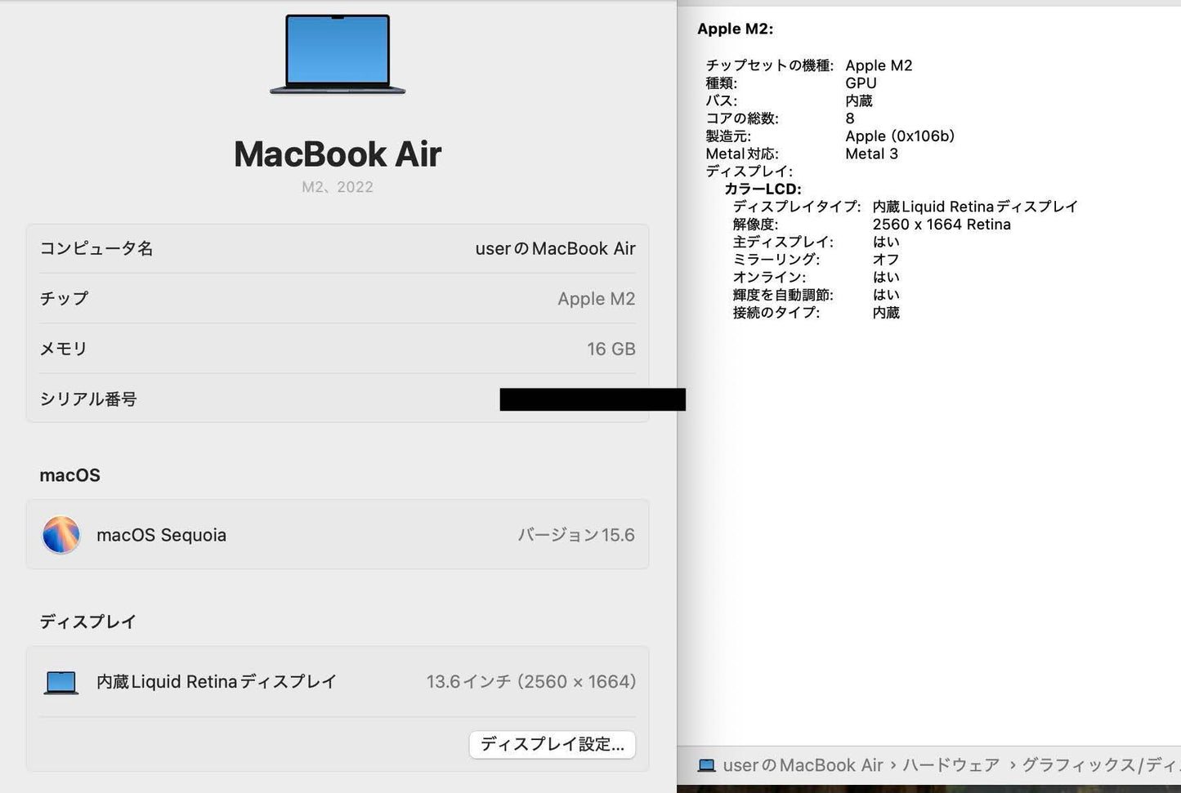Select the Metal 3 value in the report
Image resolution: width=1181 pixels, height=793 pixels.
(872, 154)
